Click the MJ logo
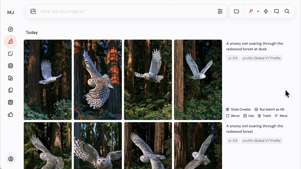Screen dimensions: 301x169 [11, 12]
